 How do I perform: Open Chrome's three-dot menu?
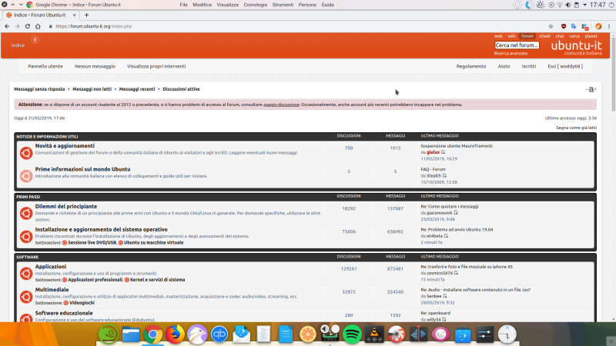point(609,26)
